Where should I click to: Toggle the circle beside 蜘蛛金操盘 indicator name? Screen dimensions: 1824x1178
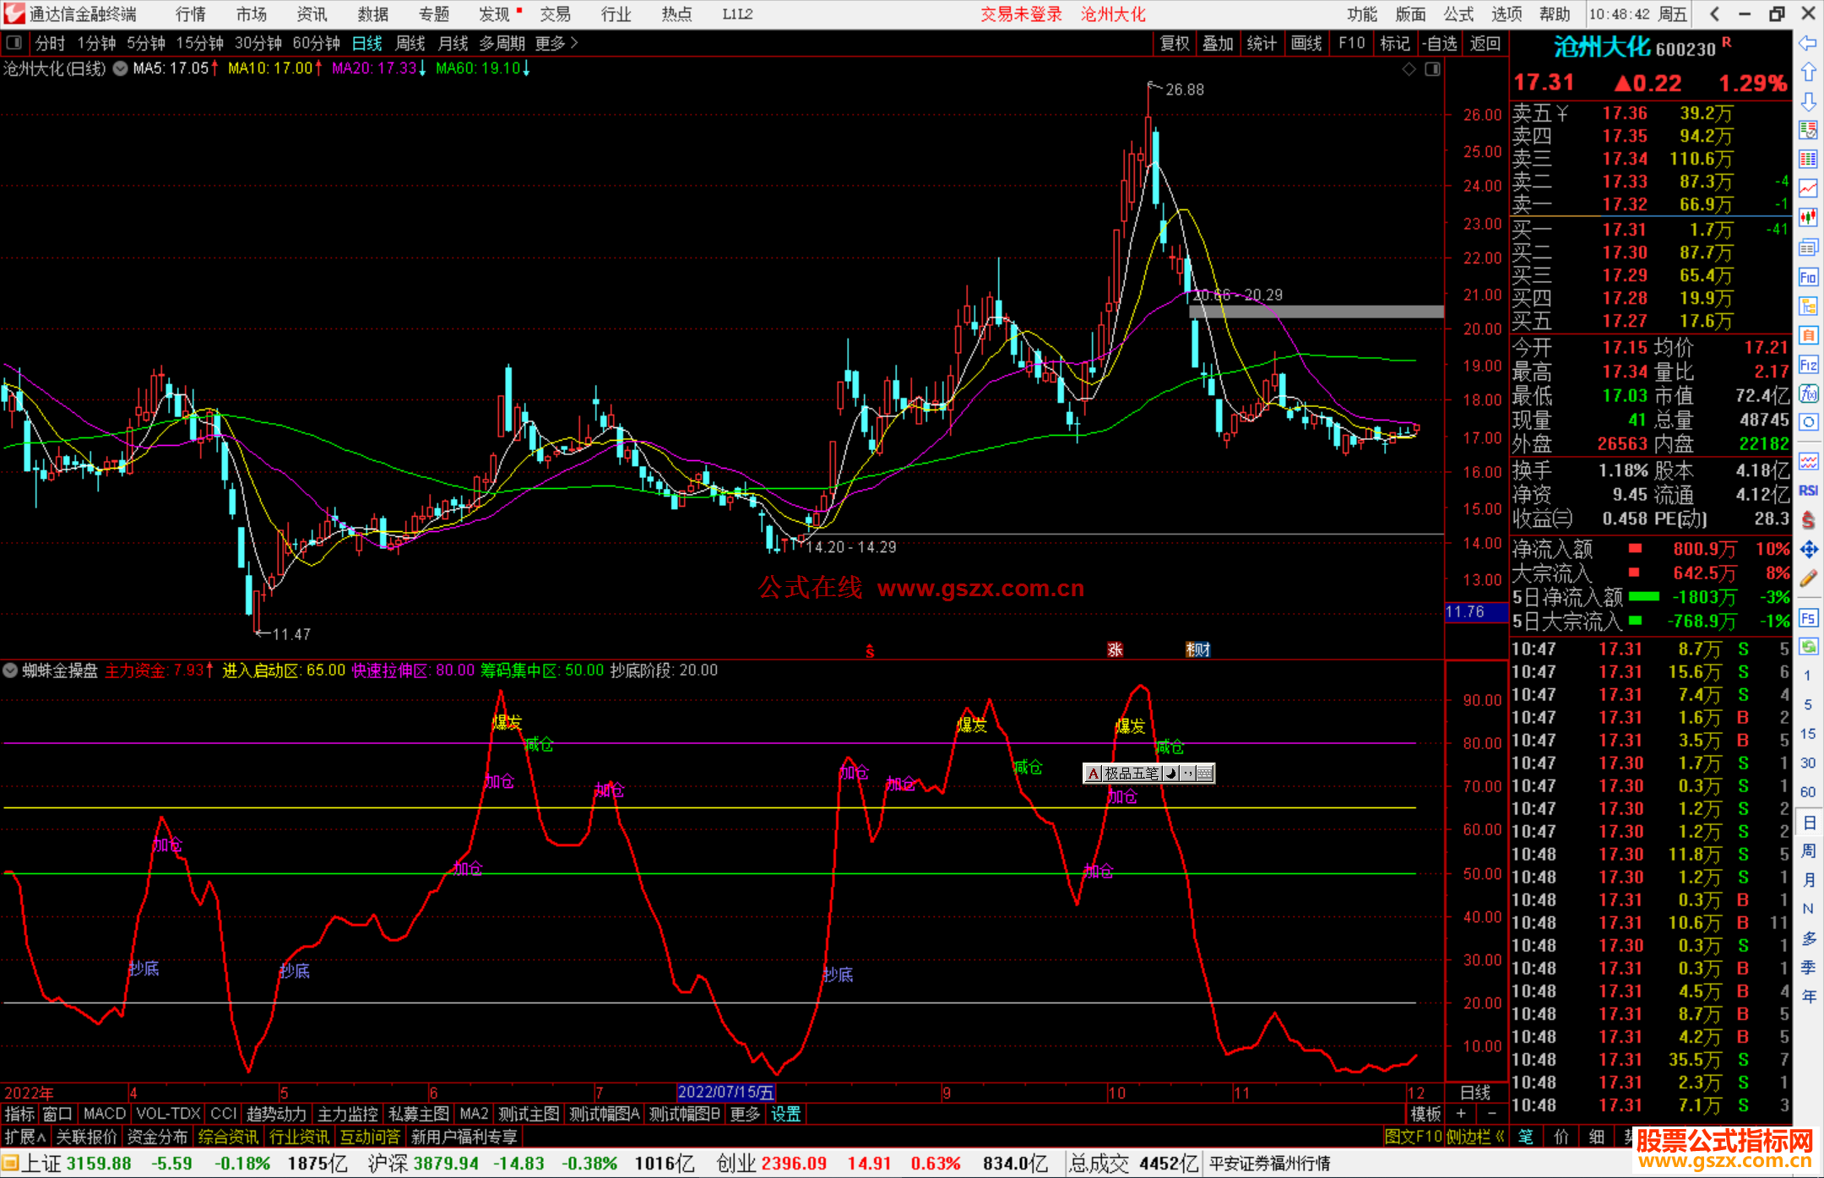click(10, 670)
